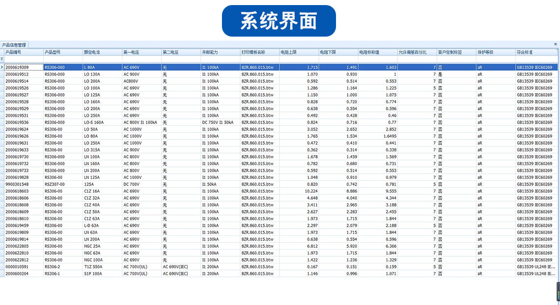Click the row header of 2000619512 row
The image size is (560, 305).
coord(2,74)
